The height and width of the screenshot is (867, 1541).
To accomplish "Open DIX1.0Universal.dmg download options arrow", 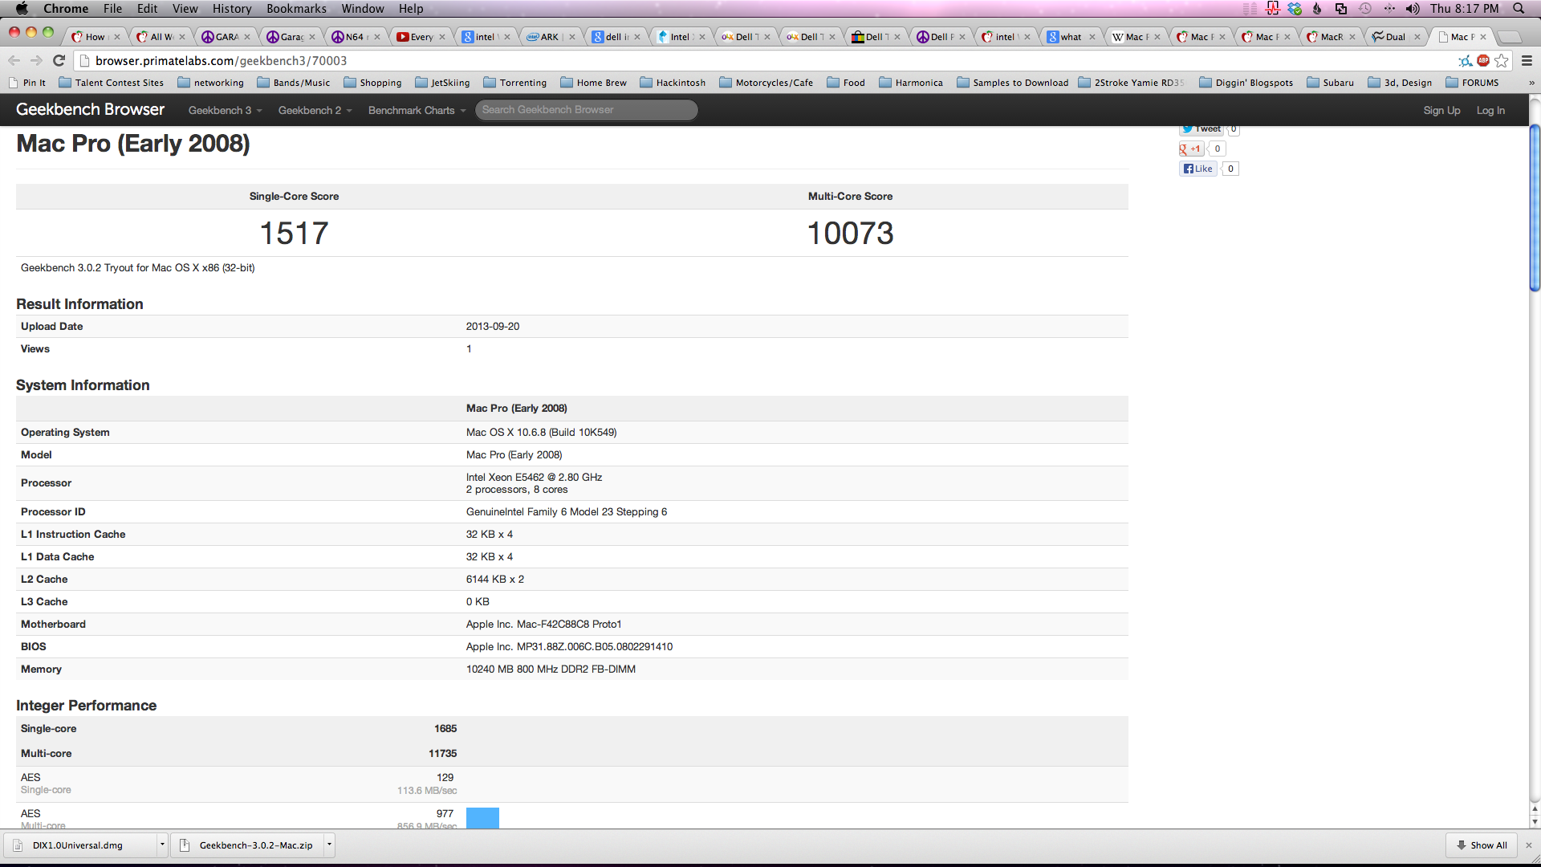I will coord(162,845).
